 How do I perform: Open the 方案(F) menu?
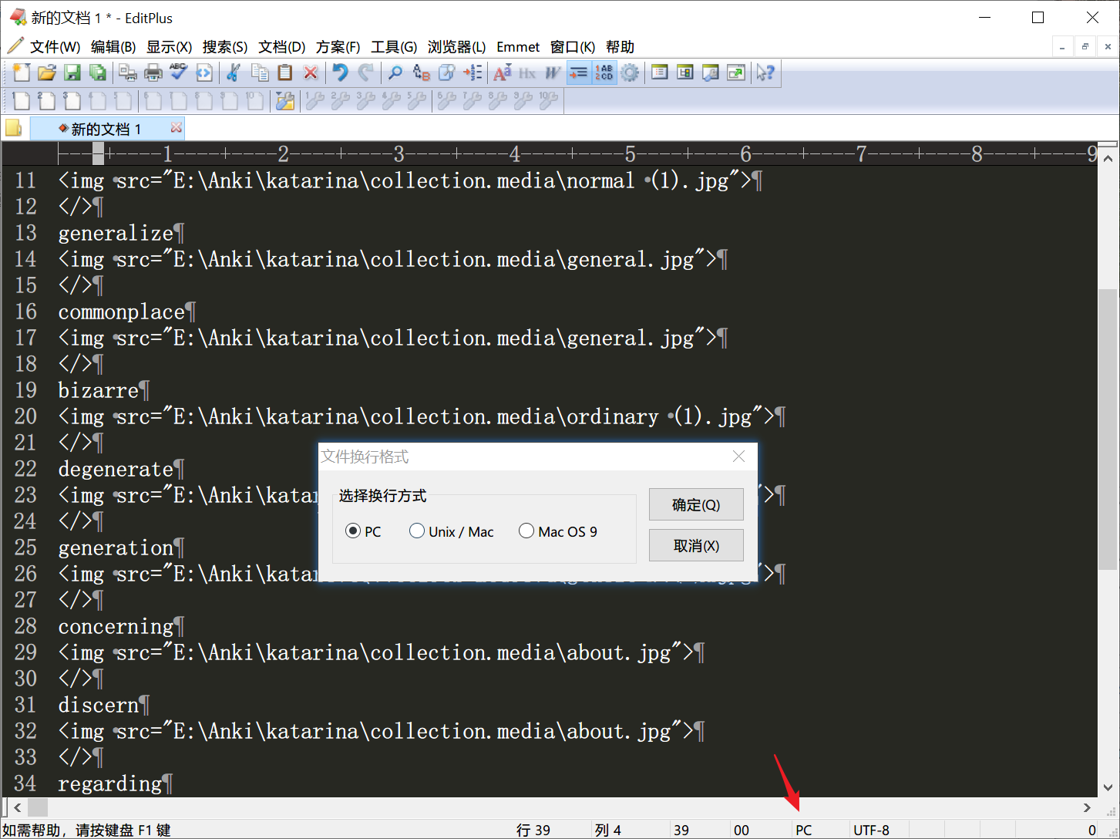point(338,47)
